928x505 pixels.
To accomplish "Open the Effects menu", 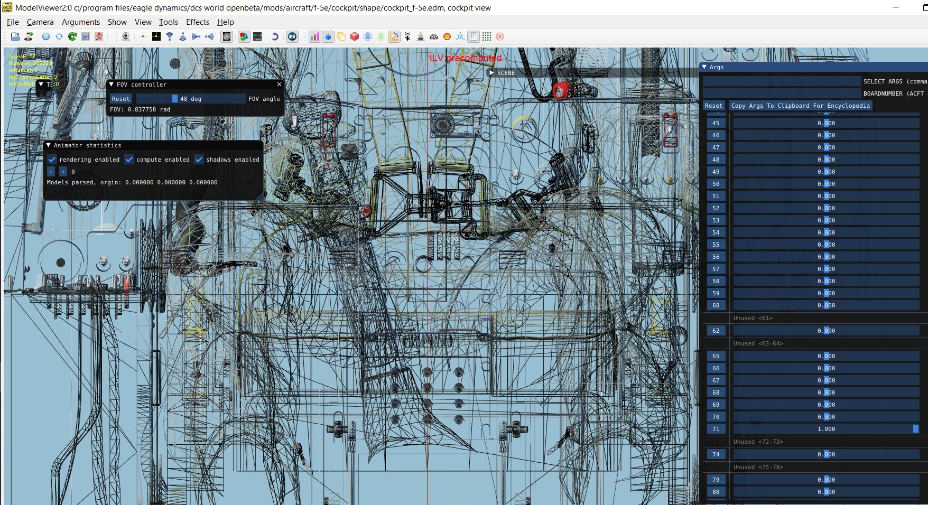I will 198,22.
